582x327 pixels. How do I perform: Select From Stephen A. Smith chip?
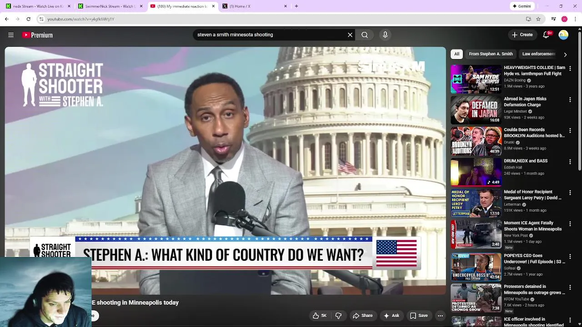pyautogui.click(x=491, y=54)
